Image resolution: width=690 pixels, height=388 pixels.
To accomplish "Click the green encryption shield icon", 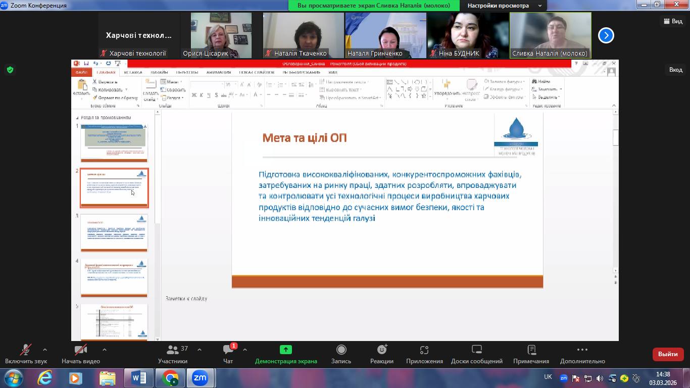I will pyautogui.click(x=10, y=70).
